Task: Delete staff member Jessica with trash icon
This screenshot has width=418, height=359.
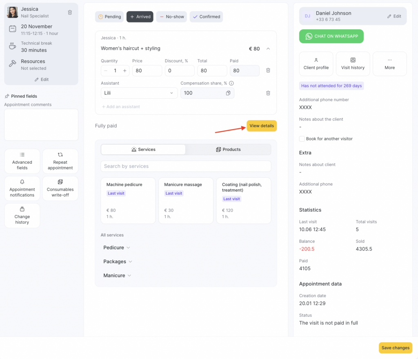Action: (x=70, y=13)
